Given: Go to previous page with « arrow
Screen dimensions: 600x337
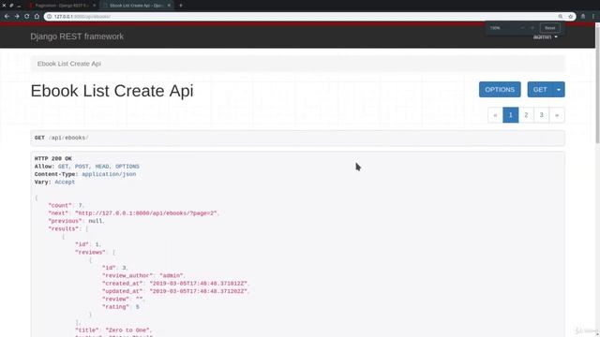Looking at the screenshot, I should pos(495,115).
